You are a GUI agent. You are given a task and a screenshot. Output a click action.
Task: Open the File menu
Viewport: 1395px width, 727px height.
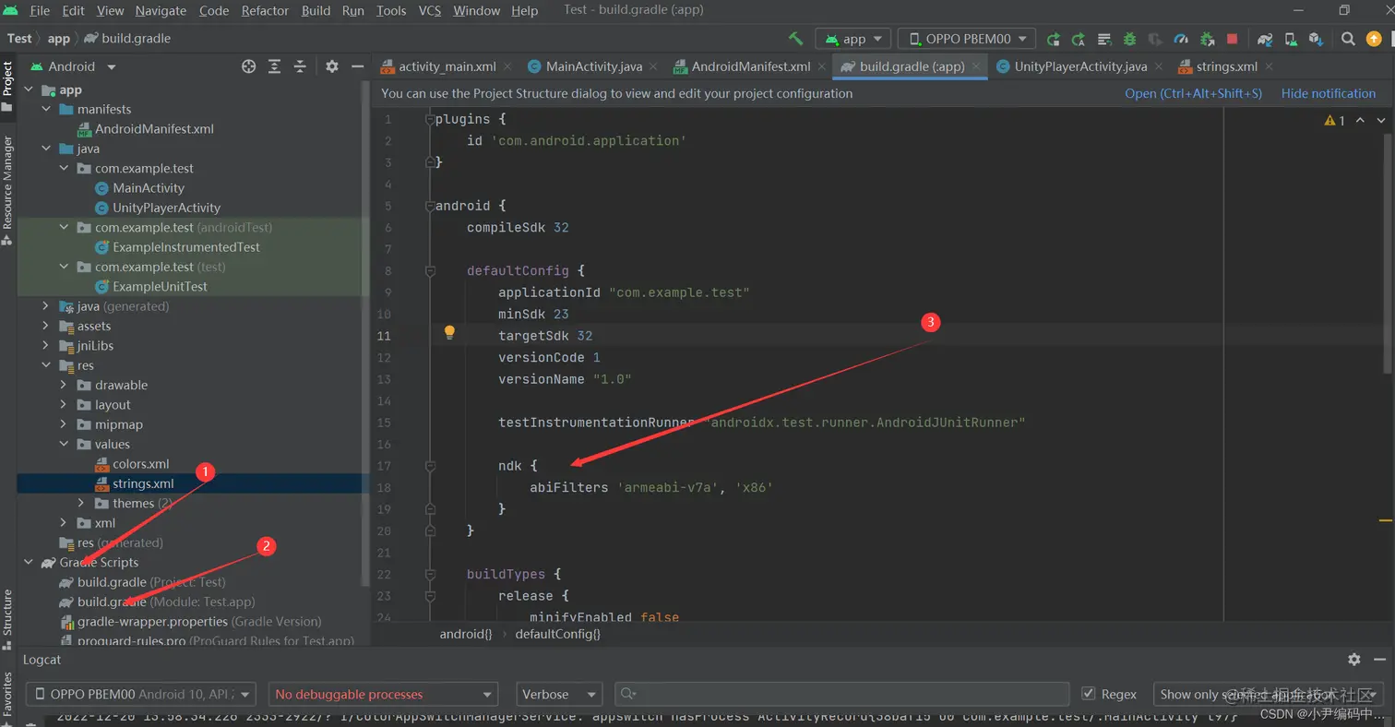(x=40, y=11)
